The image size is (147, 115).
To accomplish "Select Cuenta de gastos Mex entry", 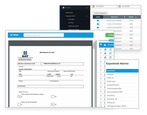I will tap(122, 88).
